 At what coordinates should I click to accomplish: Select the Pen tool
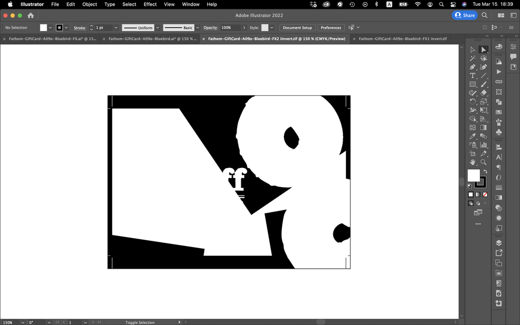tap(473, 67)
